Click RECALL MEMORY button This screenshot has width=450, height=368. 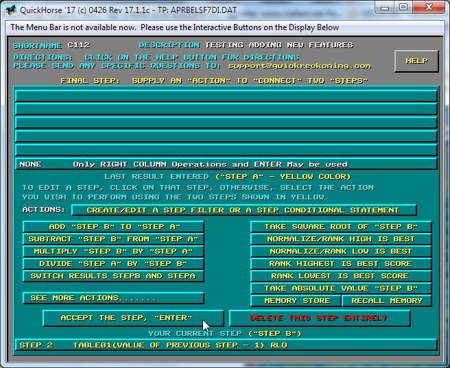pyautogui.click(x=387, y=301)
